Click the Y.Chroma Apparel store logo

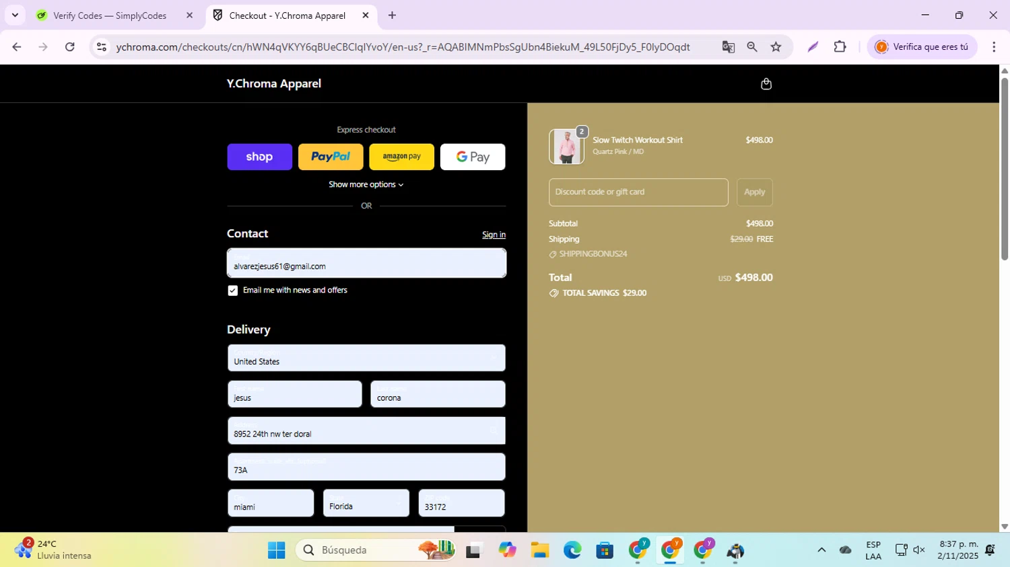(x=273, y=83)
